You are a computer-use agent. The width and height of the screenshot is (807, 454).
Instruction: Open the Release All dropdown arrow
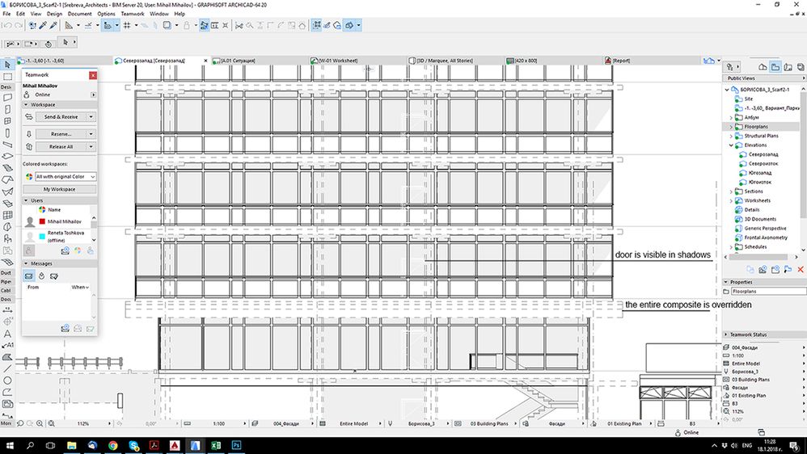pyautogui.click(x=91, y=146)
